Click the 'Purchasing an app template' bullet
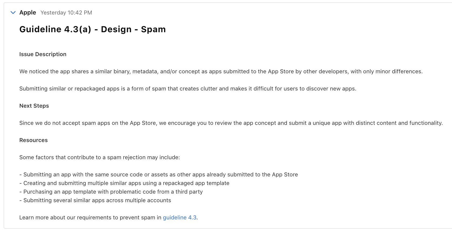This screenshot has width=452, height=232. coord(111,192)
